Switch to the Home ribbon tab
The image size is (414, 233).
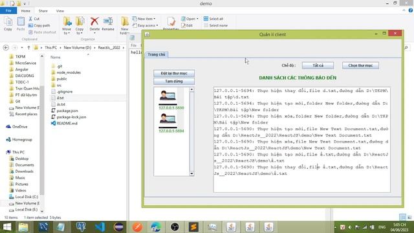[x=26, y=11]
